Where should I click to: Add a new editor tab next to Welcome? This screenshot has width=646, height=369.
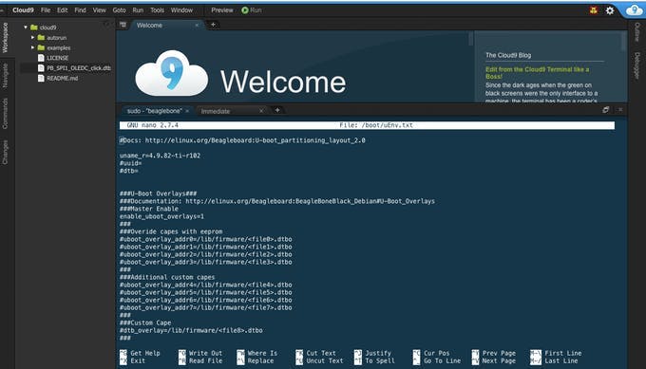coord(213,25)
